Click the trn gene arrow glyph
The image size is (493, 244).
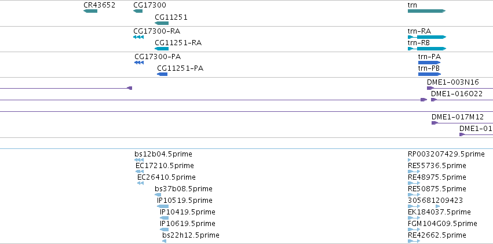pos(426,11)
